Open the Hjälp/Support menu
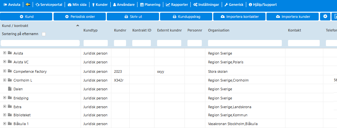 263,5
